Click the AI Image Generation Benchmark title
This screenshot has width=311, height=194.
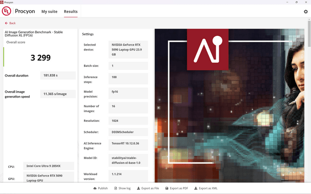click(x=34, y=33)
